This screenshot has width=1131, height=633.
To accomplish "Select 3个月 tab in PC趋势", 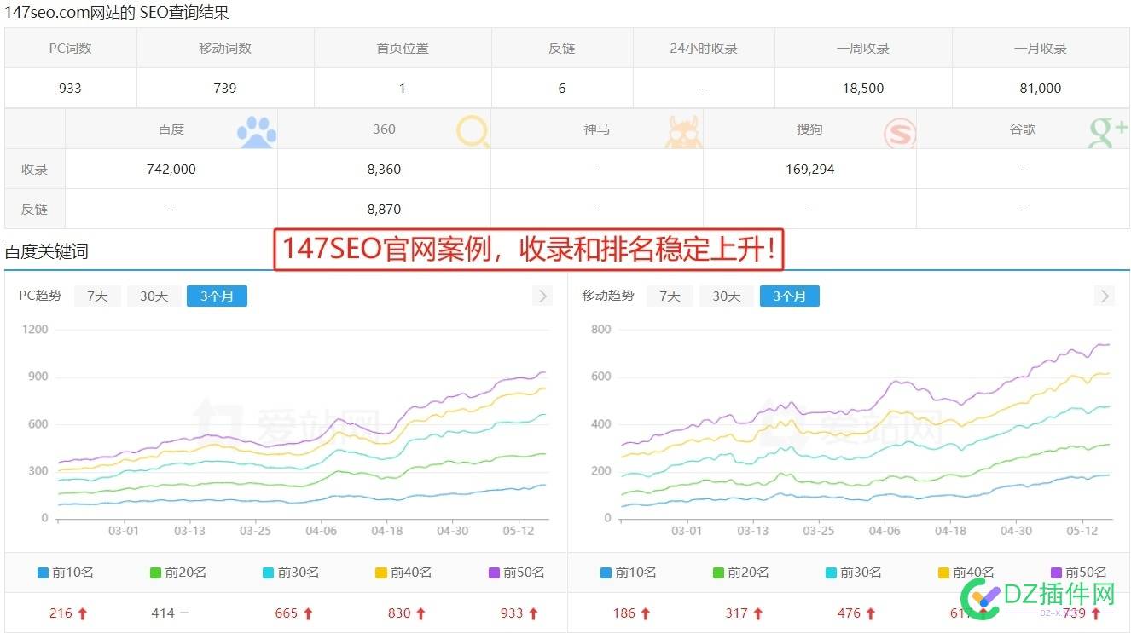I will coord(217,296).
